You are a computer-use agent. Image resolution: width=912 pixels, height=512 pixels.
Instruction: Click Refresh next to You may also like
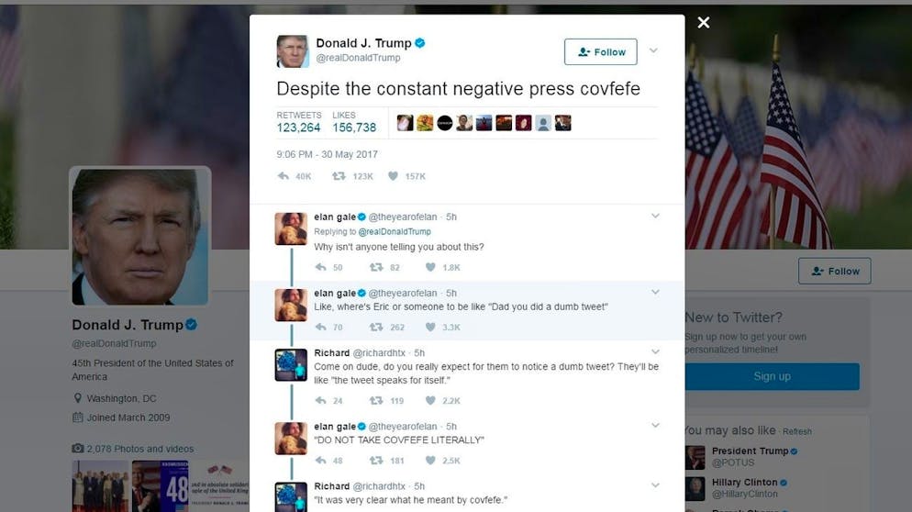(x=796, y=431)
